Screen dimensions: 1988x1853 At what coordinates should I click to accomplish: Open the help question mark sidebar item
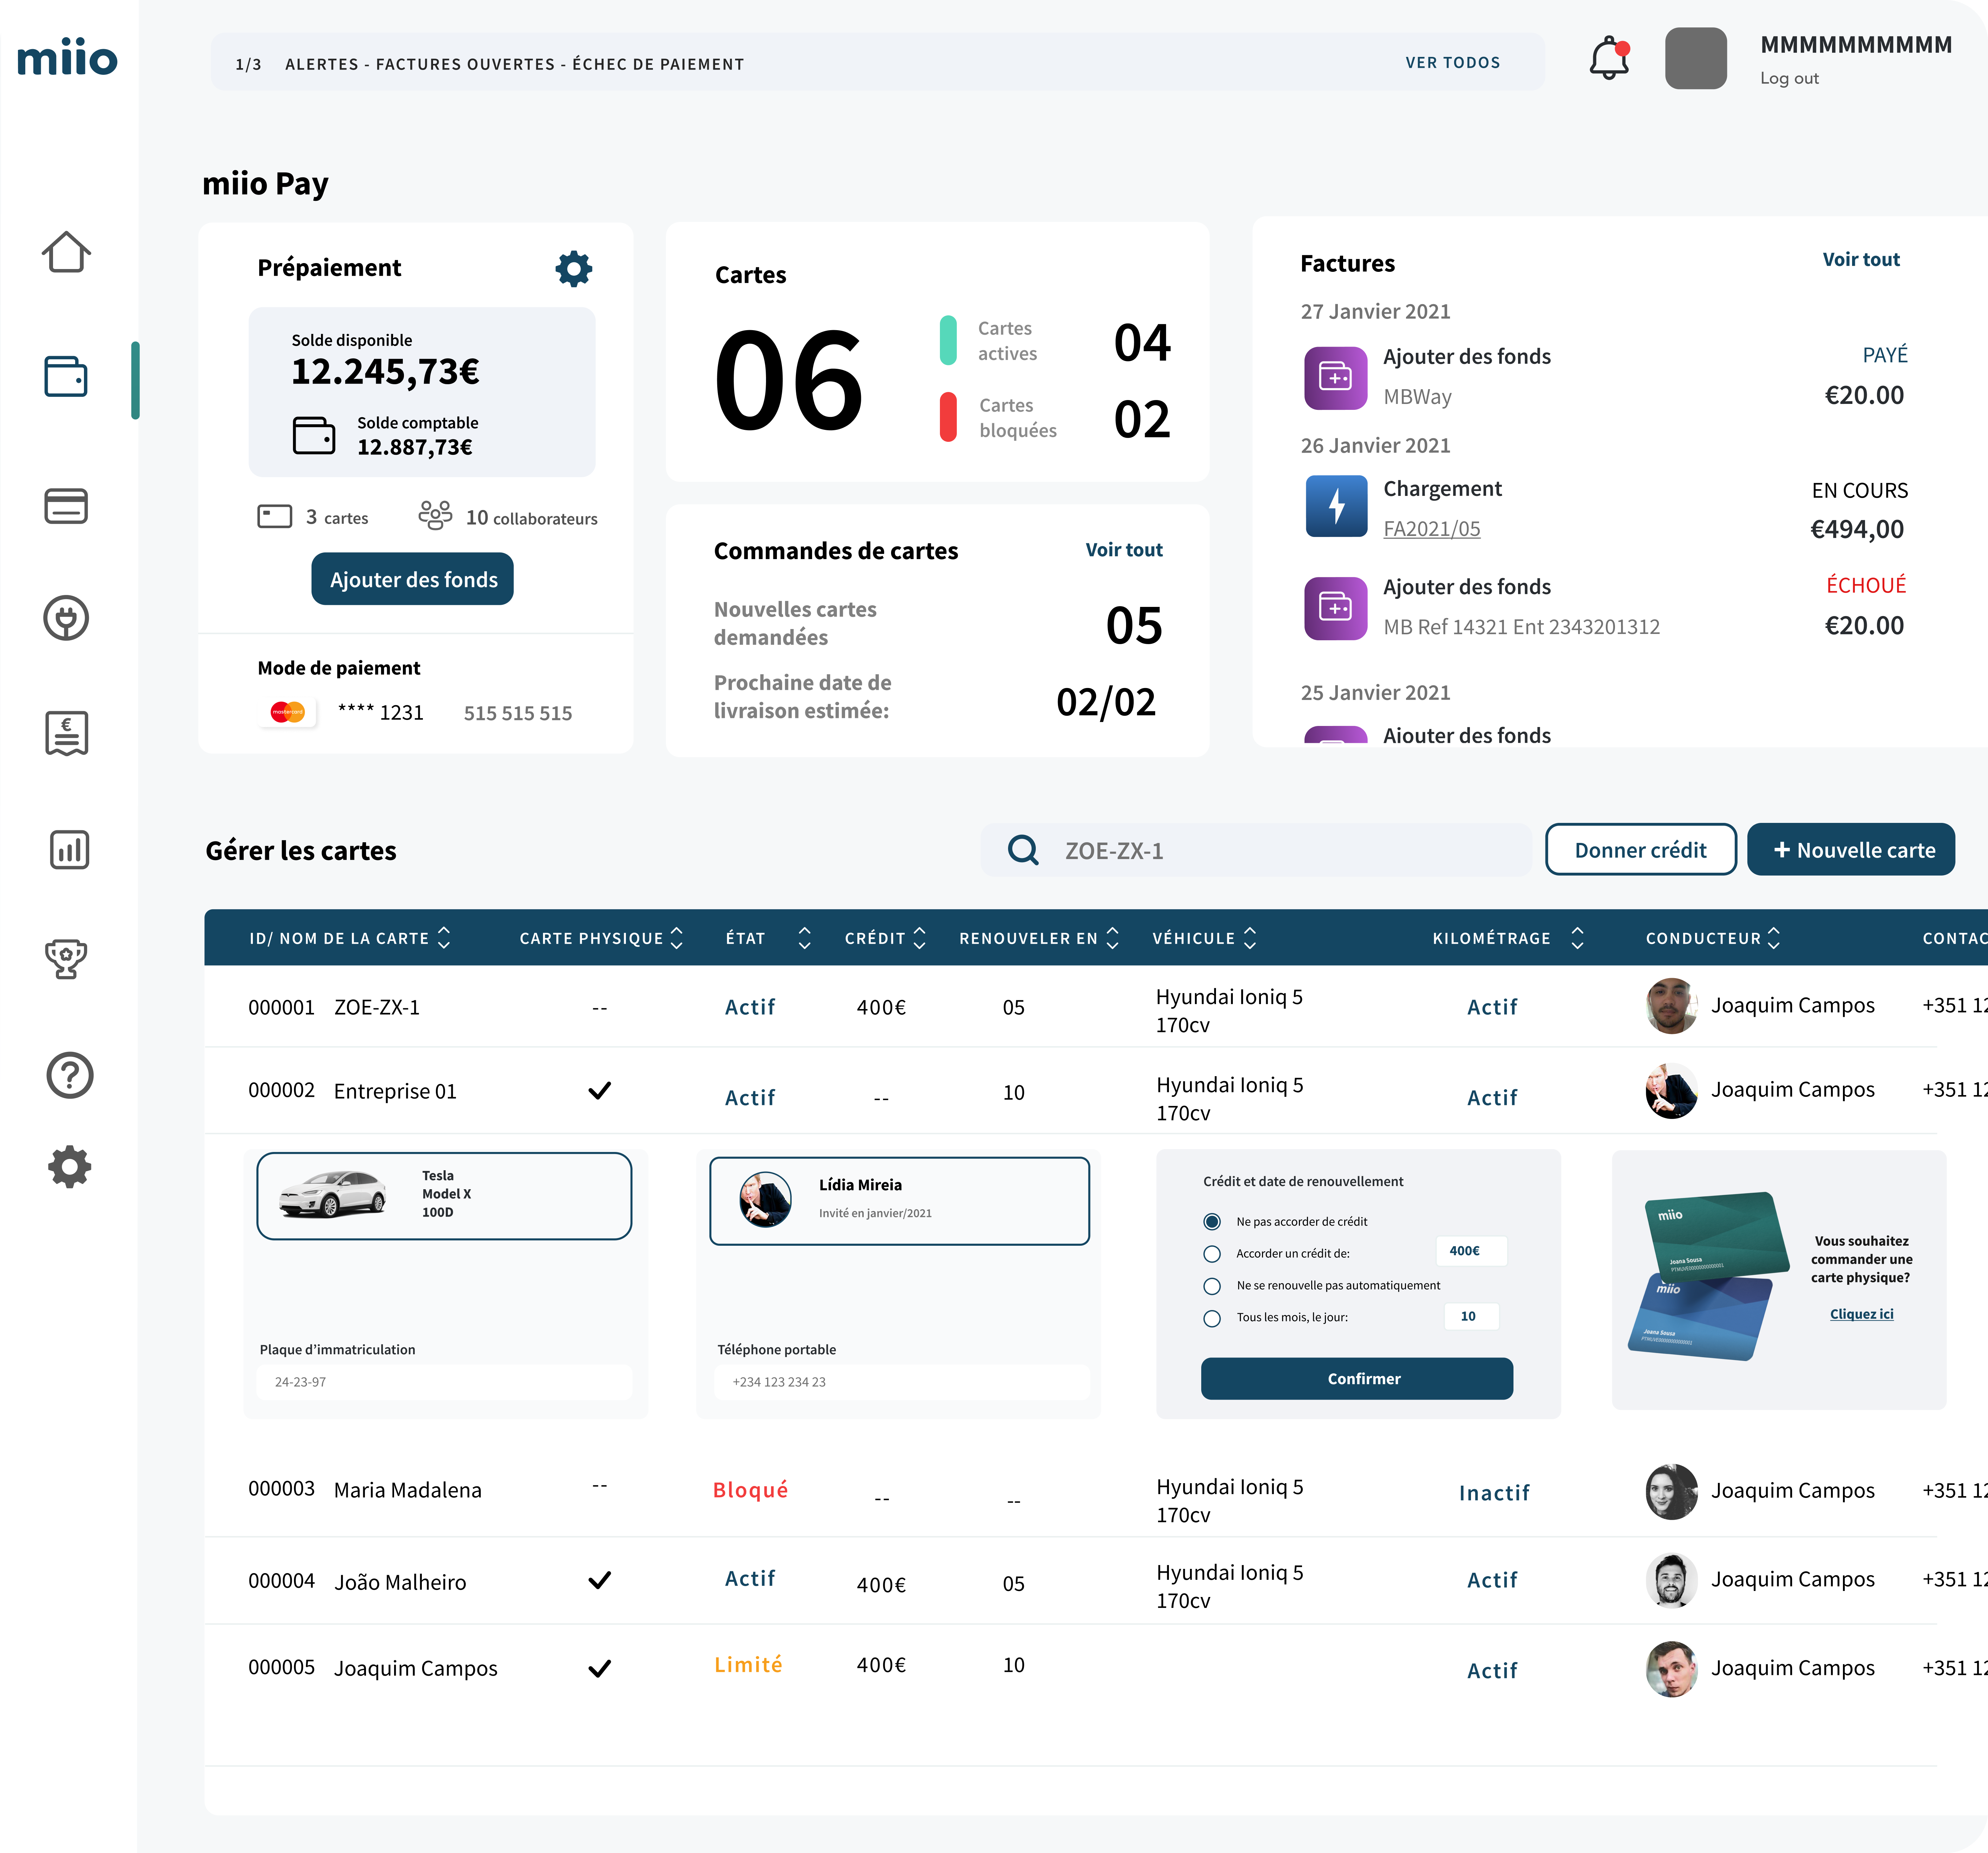(x=69, y=1075)
